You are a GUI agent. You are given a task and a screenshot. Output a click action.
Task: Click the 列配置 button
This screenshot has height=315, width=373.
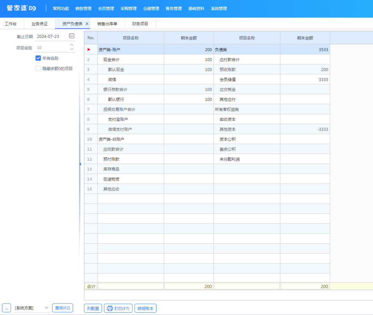(93, 308)
